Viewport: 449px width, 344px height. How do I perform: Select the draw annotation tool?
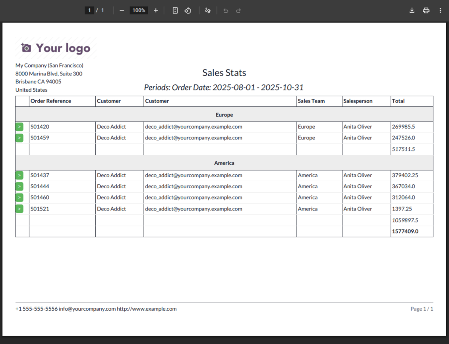(x=207, y=10)
